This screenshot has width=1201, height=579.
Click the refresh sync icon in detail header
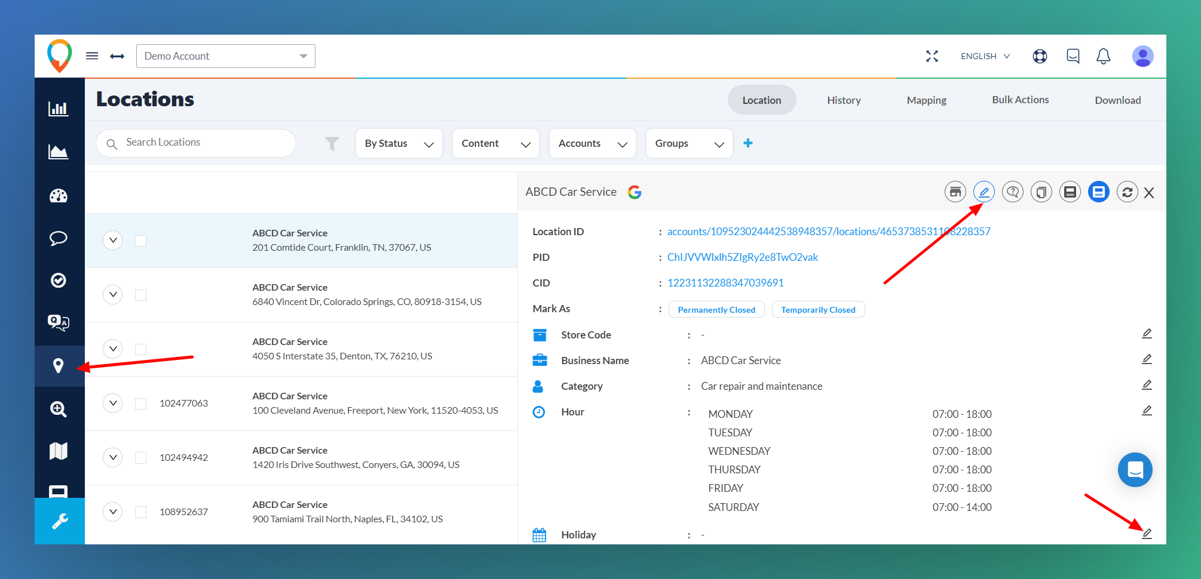[x=1128, y=192]
